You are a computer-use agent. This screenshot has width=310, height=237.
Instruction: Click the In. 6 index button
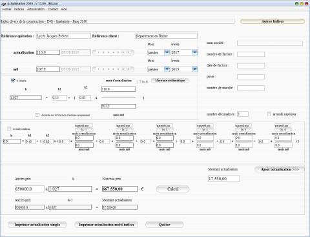tap(283, 130)
